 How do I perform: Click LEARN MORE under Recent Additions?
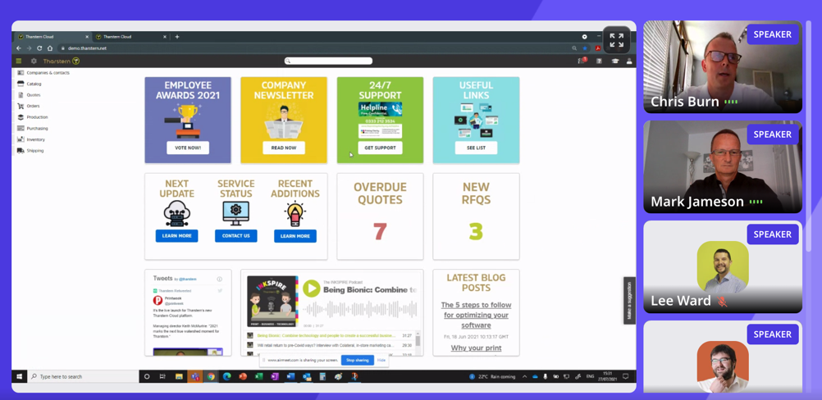pos(295,235)
